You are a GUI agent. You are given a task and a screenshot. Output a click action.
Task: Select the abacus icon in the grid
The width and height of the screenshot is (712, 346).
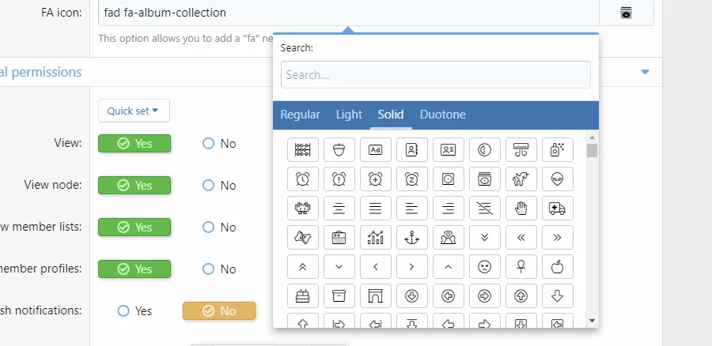pos(302,149)
